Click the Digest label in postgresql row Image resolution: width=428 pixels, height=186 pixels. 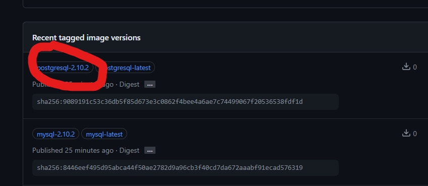pyautogui.click(x=129, y=85)
